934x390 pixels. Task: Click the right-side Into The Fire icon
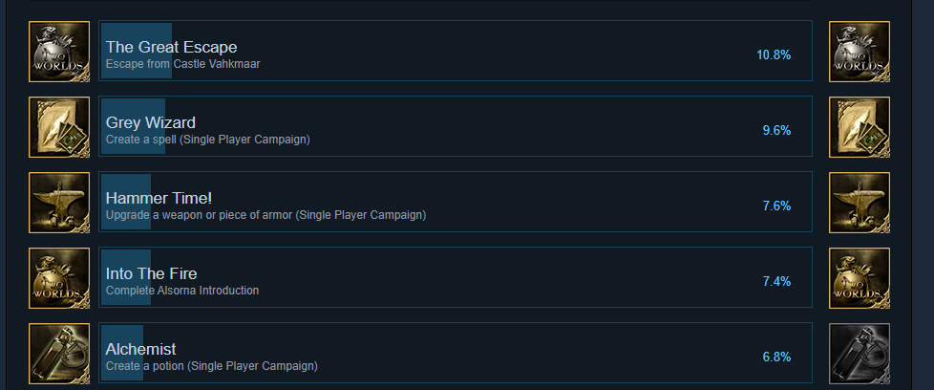pos(860,278)
